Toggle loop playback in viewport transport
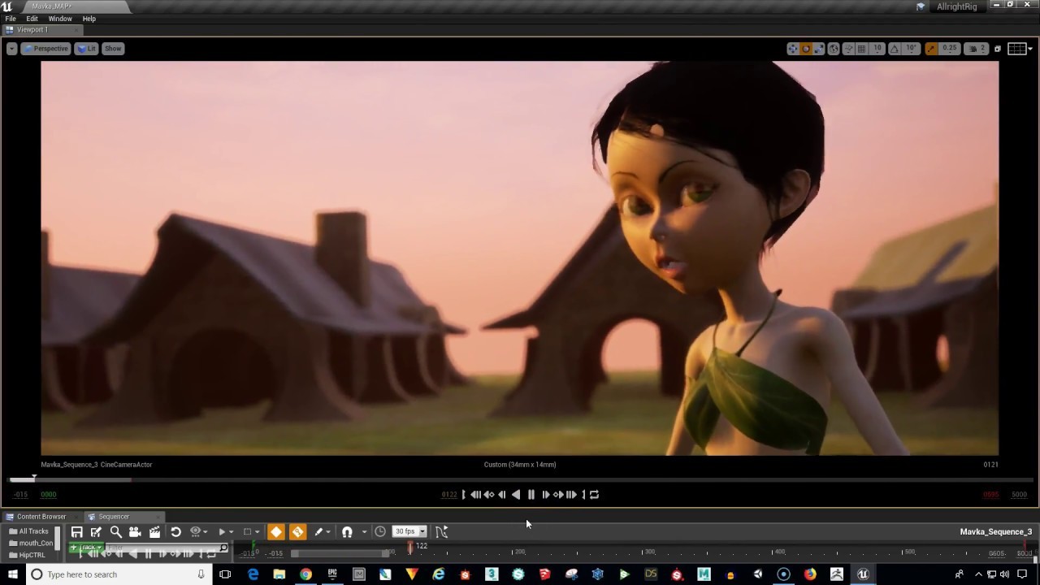Image resolution: width=1040 pixels, height=585 pixels. 595,495
